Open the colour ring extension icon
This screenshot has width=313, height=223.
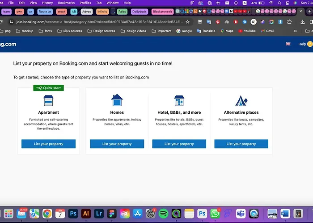[x=271, y=22]
